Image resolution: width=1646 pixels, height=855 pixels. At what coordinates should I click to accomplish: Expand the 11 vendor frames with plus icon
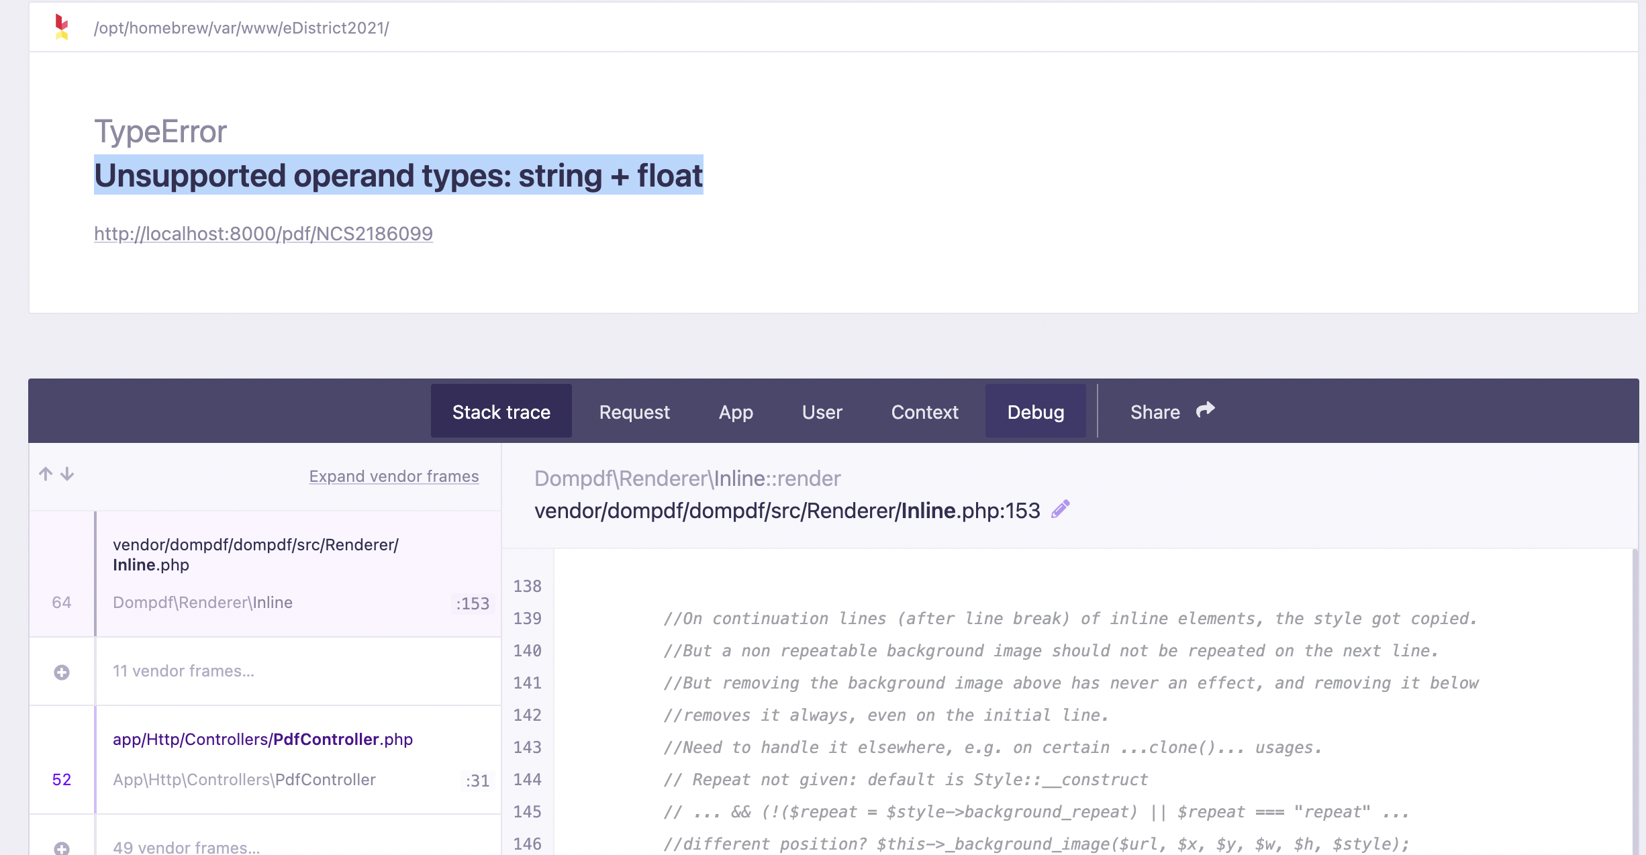click(62, 671)
